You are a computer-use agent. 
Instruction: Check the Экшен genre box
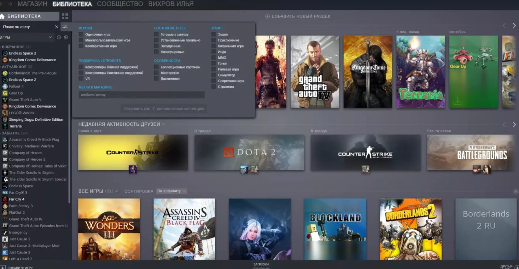point(214,35)
